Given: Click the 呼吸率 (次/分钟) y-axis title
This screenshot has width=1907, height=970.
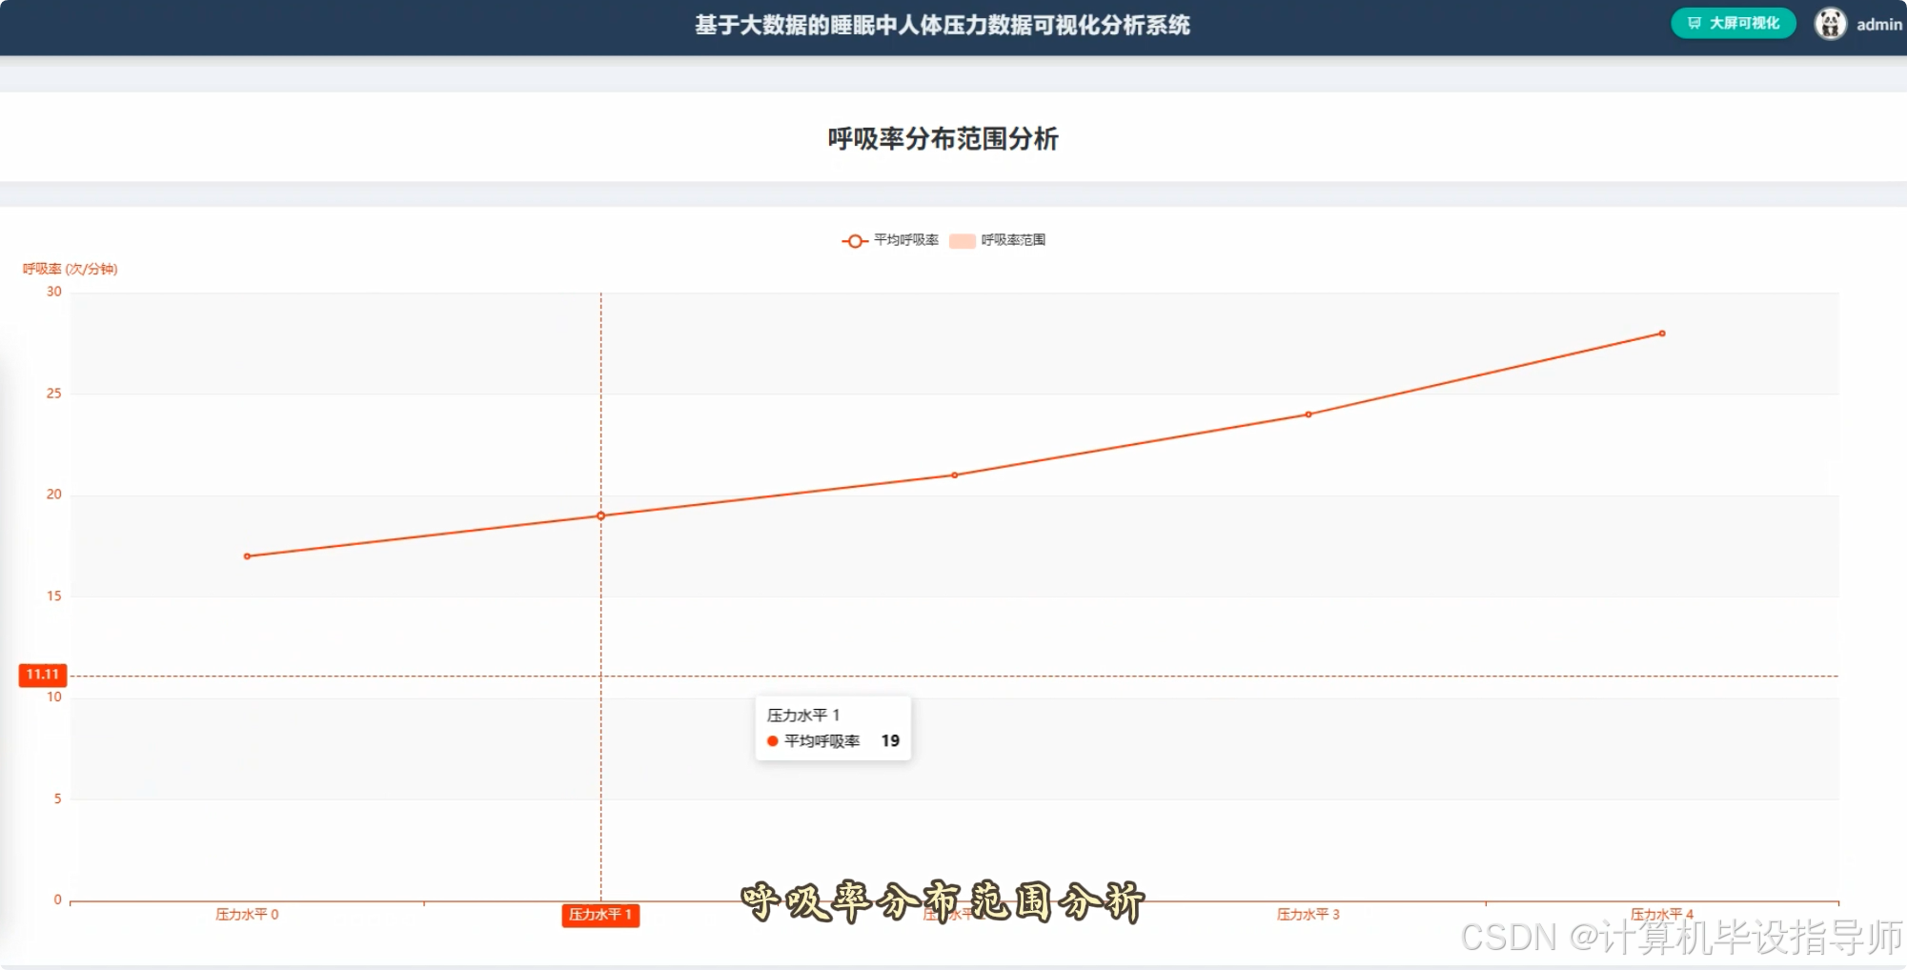Looking at the screenshot, I should click(71, 270).
